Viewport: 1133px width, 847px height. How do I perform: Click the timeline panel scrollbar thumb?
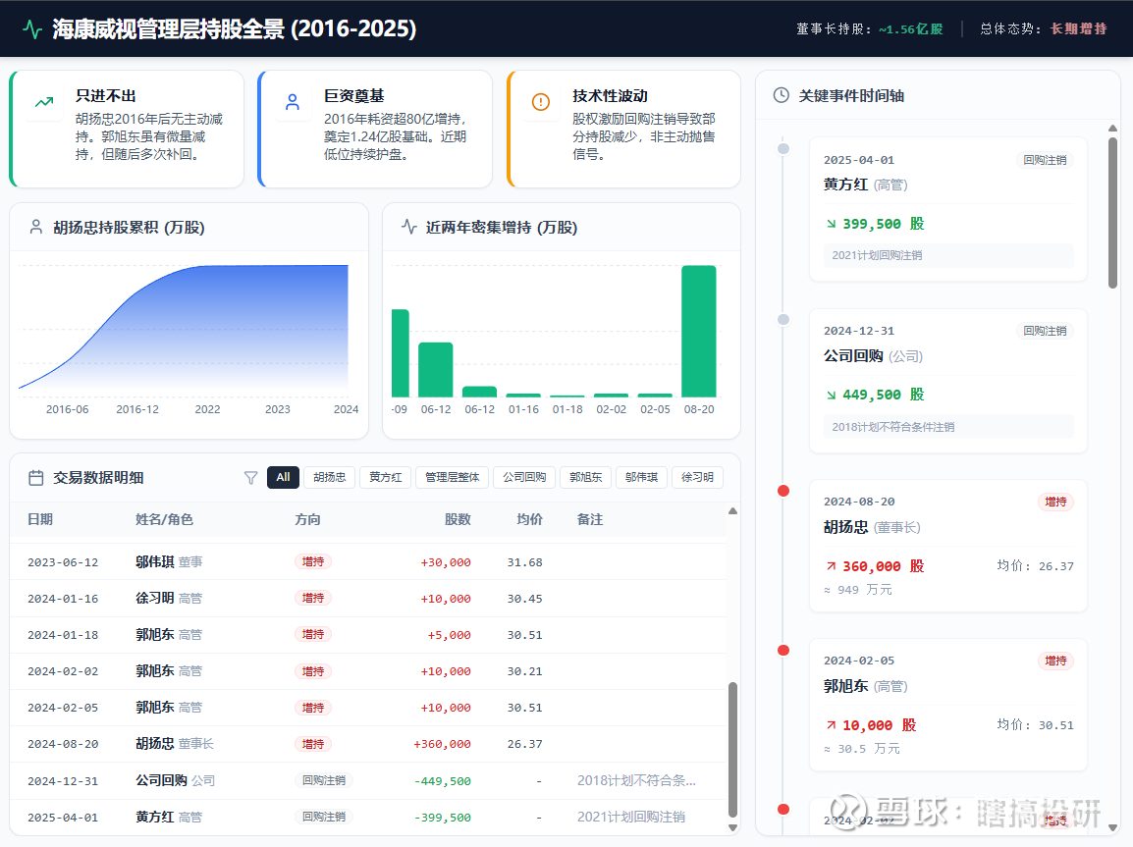tap(1112, 213)
